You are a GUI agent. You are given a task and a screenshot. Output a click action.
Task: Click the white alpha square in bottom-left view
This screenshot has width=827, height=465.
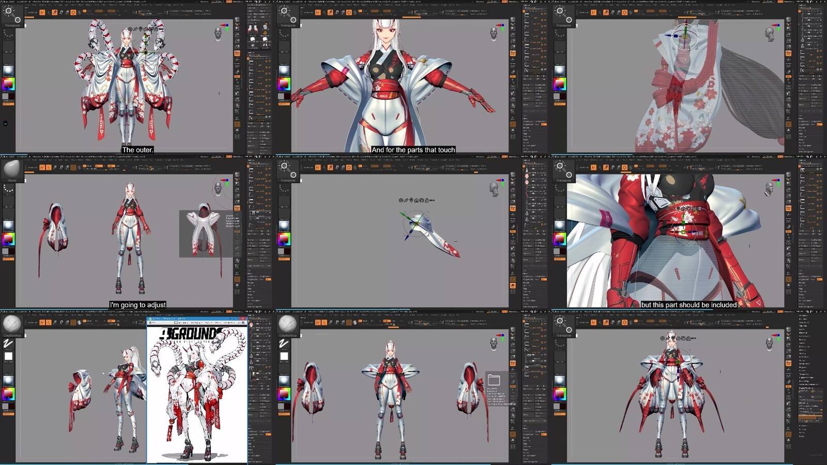click(x=8, y=356)
